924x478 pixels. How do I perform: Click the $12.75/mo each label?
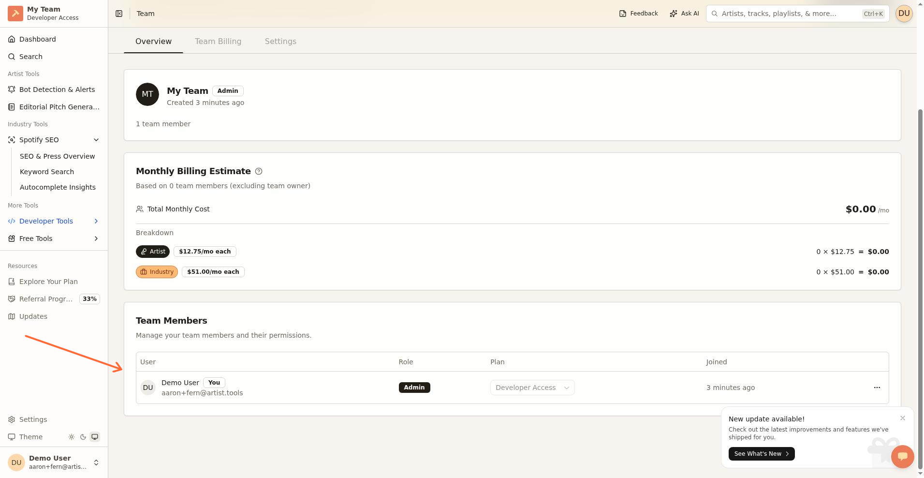click(205, 252)
